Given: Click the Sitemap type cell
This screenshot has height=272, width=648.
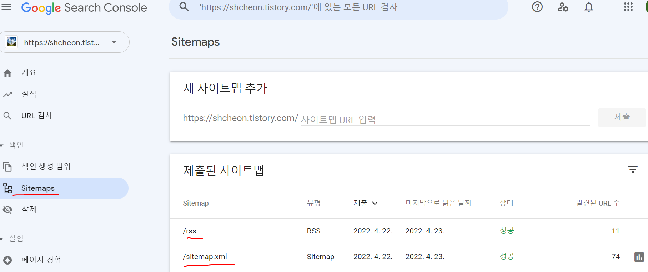Looking at the screenshot, I should click(x=321, y=257).
